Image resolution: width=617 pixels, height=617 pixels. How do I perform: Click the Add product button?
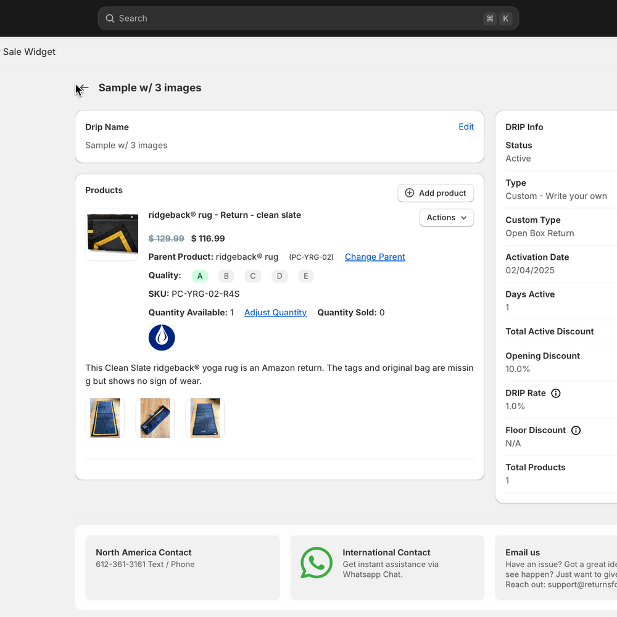click(x=436, y=193)
